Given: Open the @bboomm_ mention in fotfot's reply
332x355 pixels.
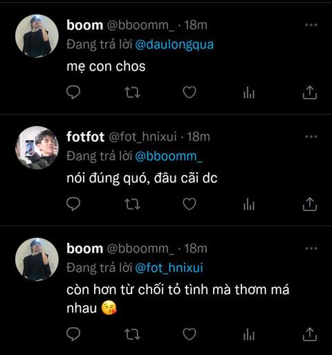Looking at the screenshot, I should tap(169, 156).
